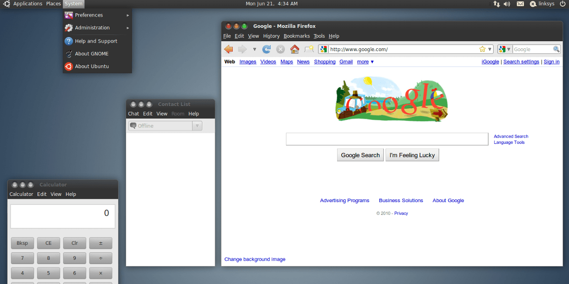Open the Applications menu in the top panel
Screen dimensions: 569x284
(28, 4)
